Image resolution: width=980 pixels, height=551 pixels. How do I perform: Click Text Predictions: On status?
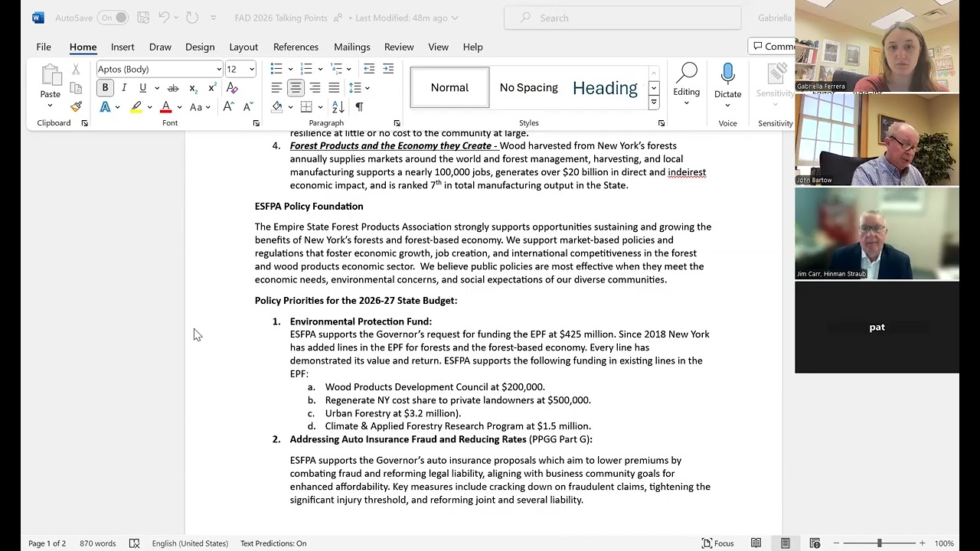click(x=273, y=543)
